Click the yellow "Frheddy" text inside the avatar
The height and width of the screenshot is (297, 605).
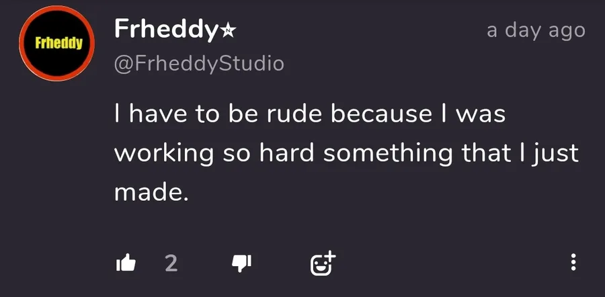[58, 44]
